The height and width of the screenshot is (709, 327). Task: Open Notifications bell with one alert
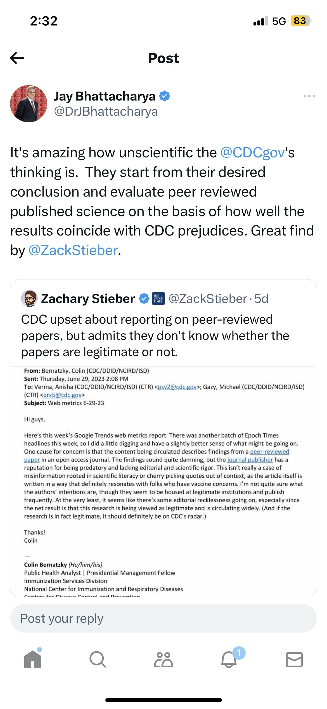click(x=229, y=659)
